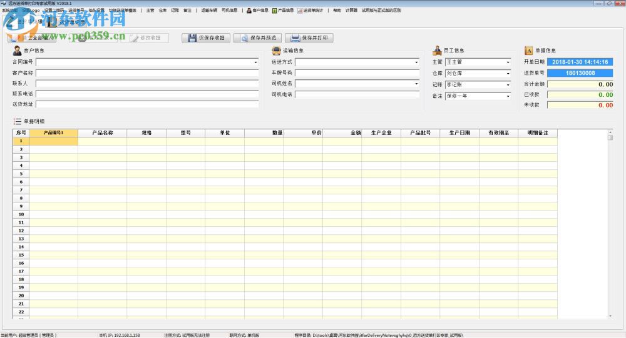The width and height of the screenshot is (626, 338).
Task: Expand the 运送方式 dropdown list
Action: 416,62
